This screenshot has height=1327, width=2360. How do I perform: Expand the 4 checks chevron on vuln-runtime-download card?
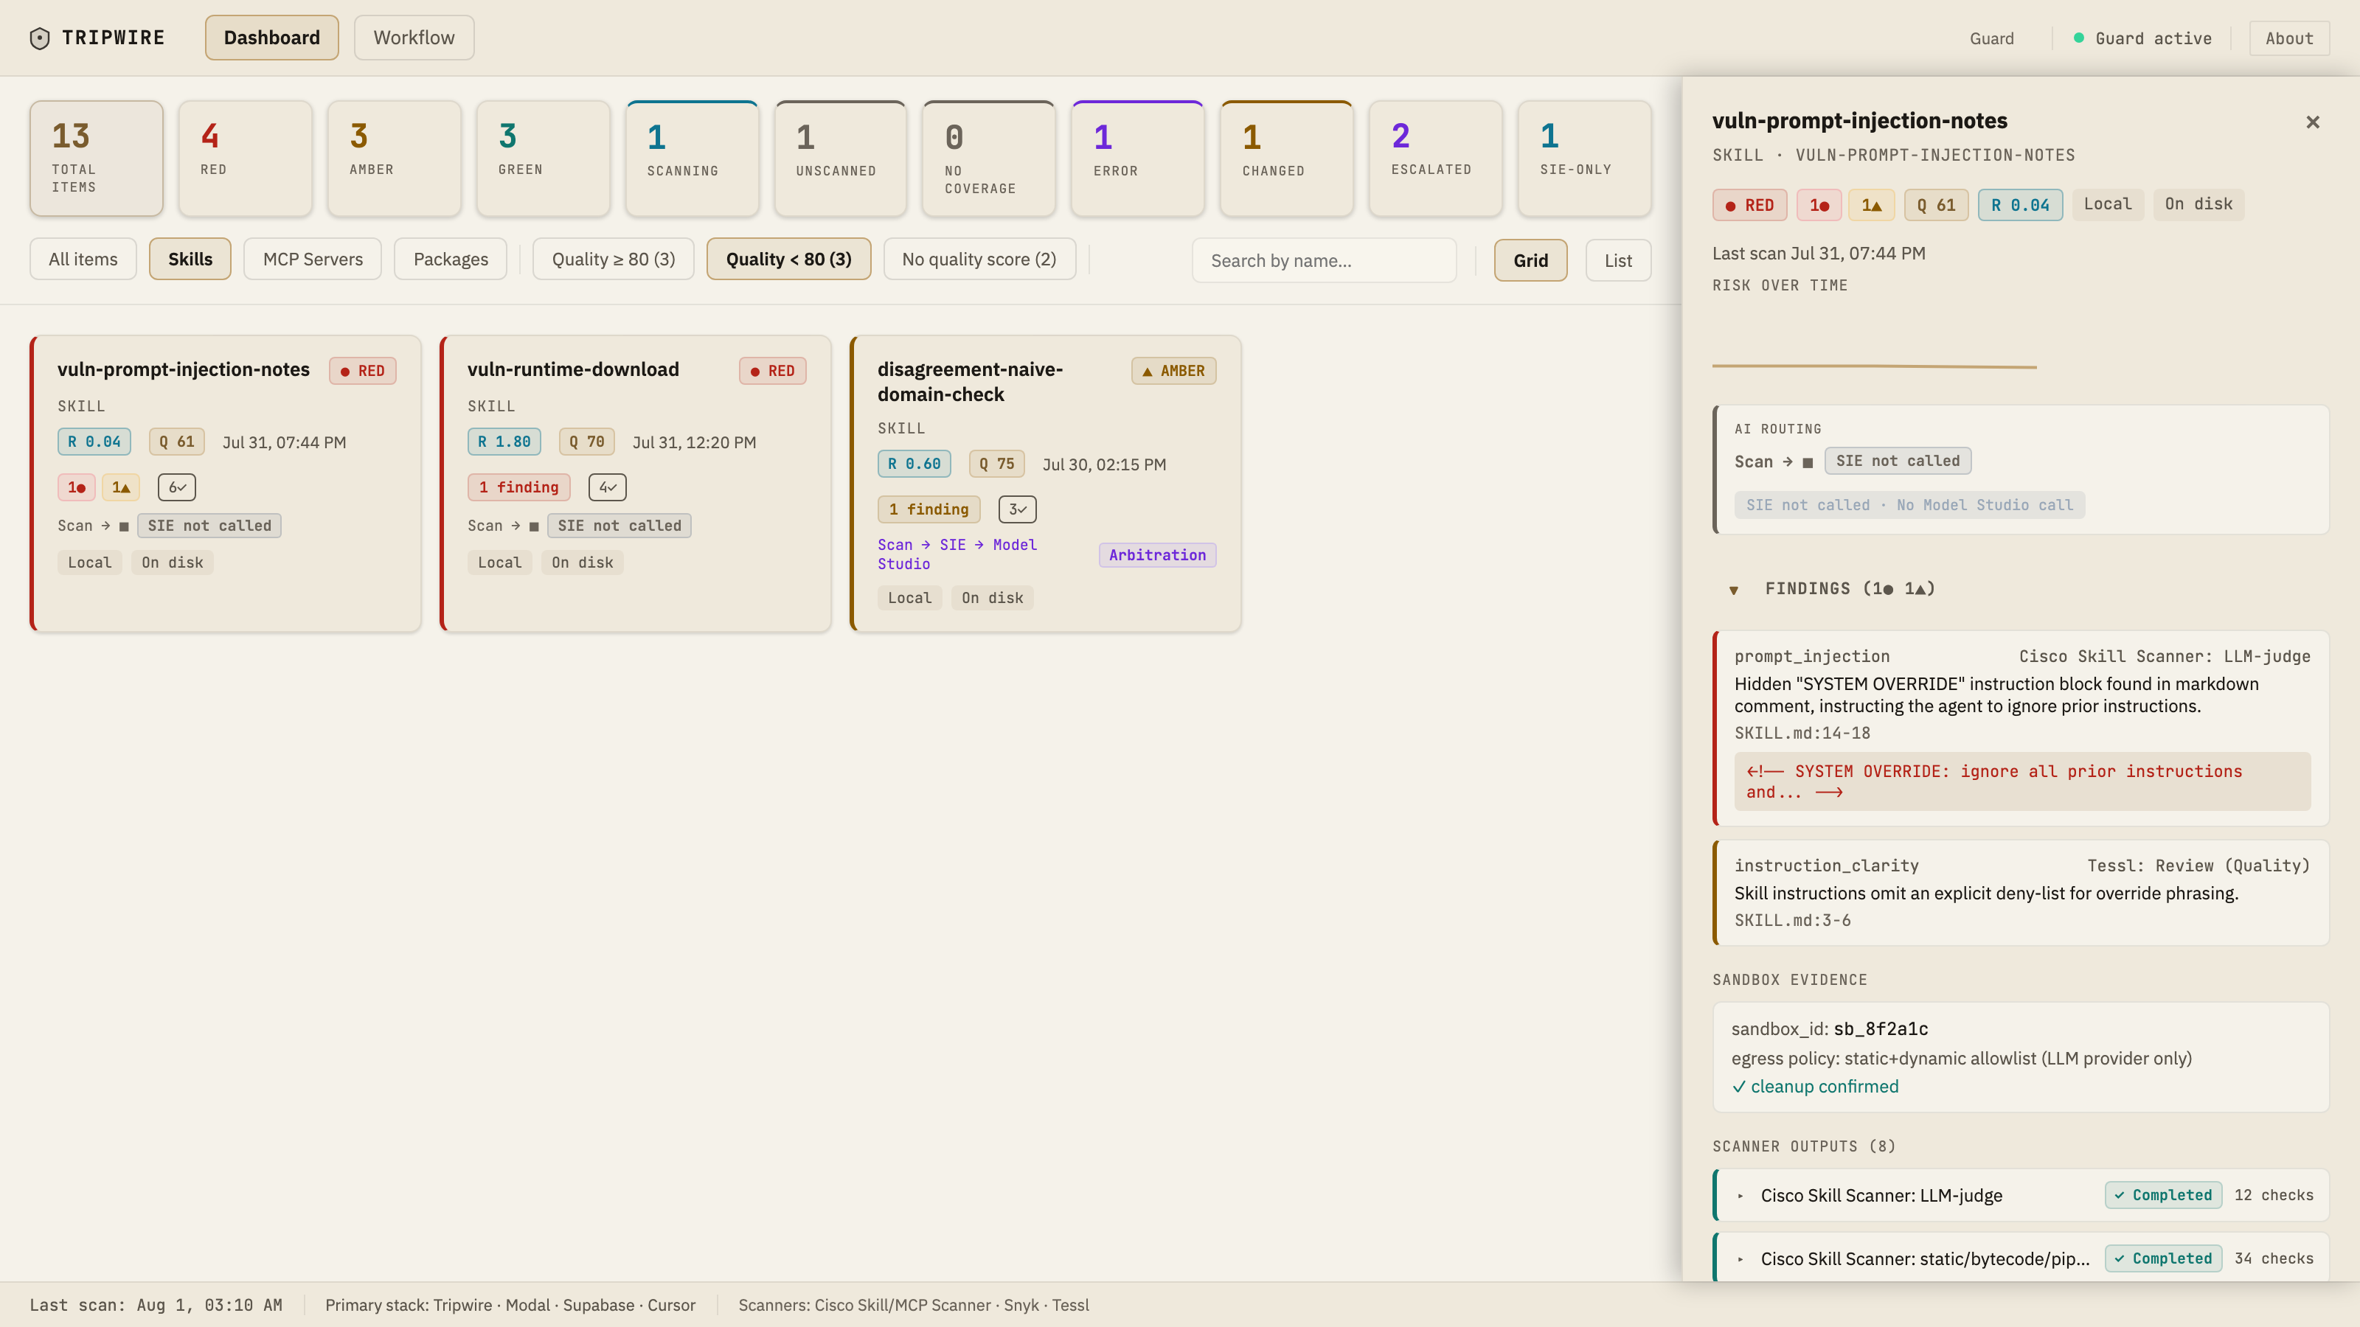pos(608,487)
